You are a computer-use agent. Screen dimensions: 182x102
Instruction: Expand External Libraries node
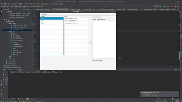pyautogui.click(x=3, y=65)
